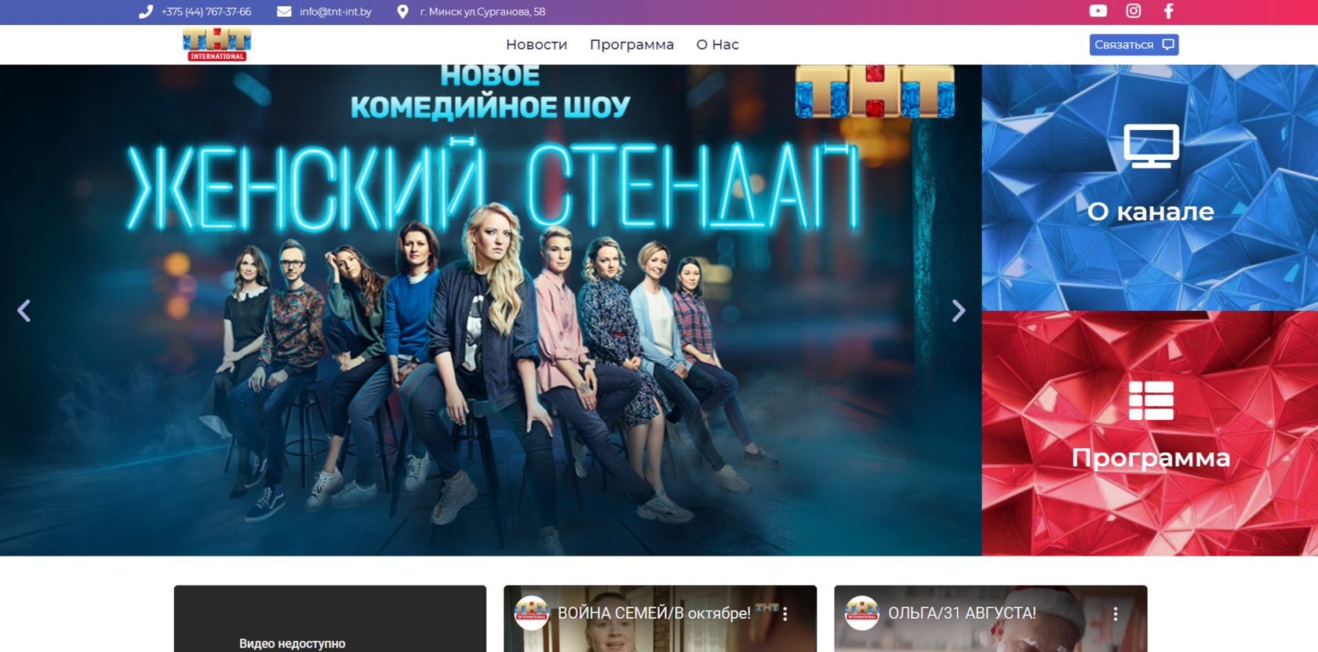Viewport: 1318px width, 652px height.
Task: Click channel avatar on ВОЙНА СЕМЕЙ video
Action: 531,614
